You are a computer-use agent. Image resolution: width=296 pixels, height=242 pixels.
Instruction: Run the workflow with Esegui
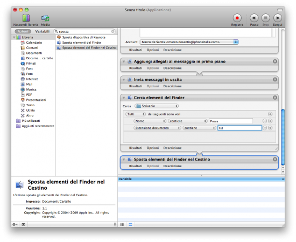(x=278, y=20)
